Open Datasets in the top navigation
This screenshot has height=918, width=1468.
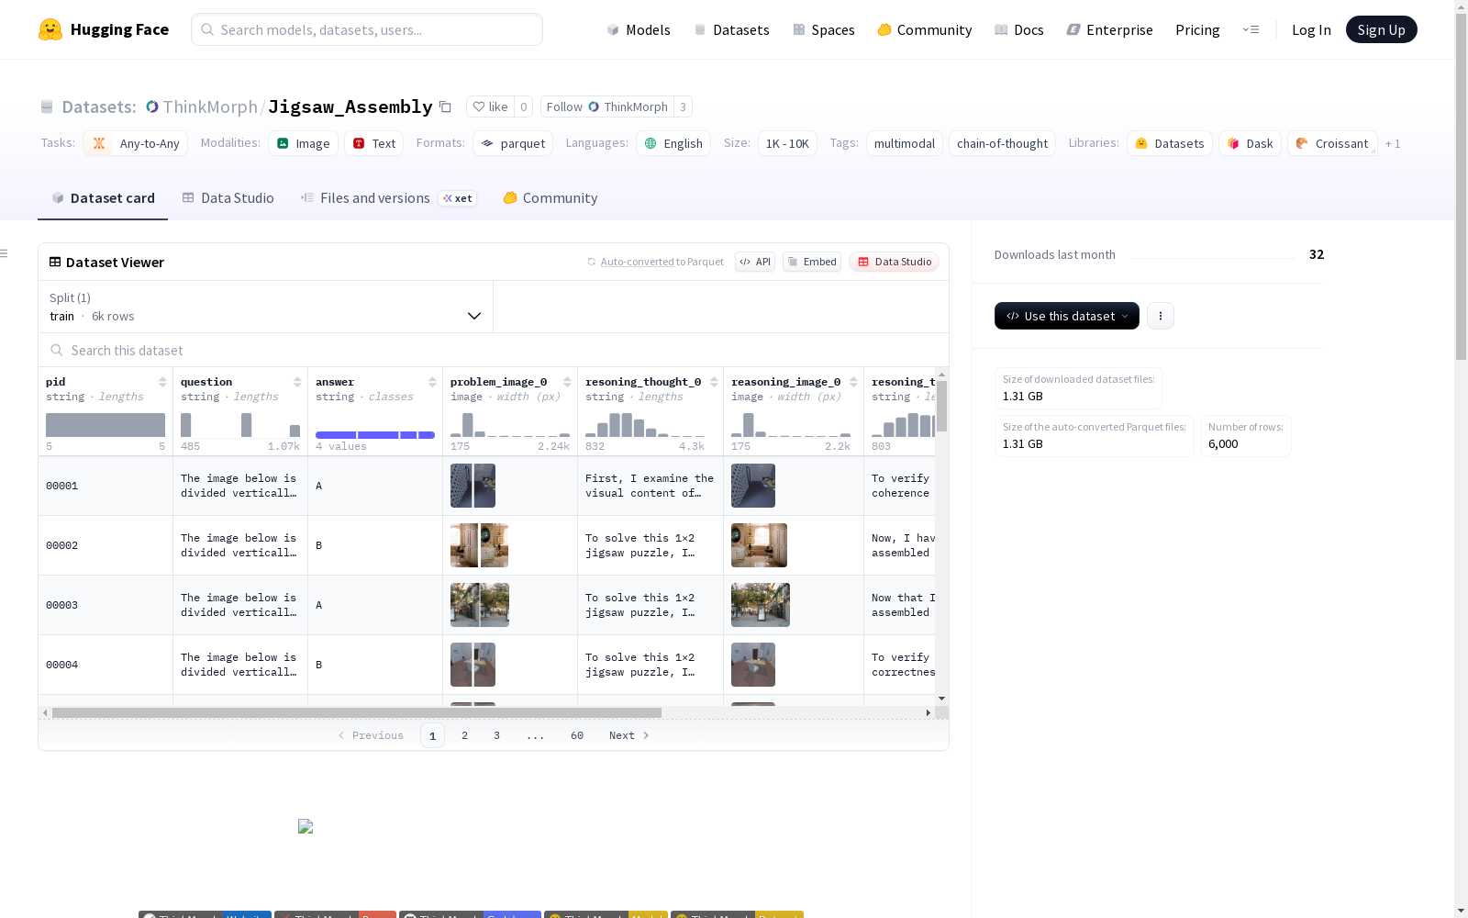coord(731,29)
